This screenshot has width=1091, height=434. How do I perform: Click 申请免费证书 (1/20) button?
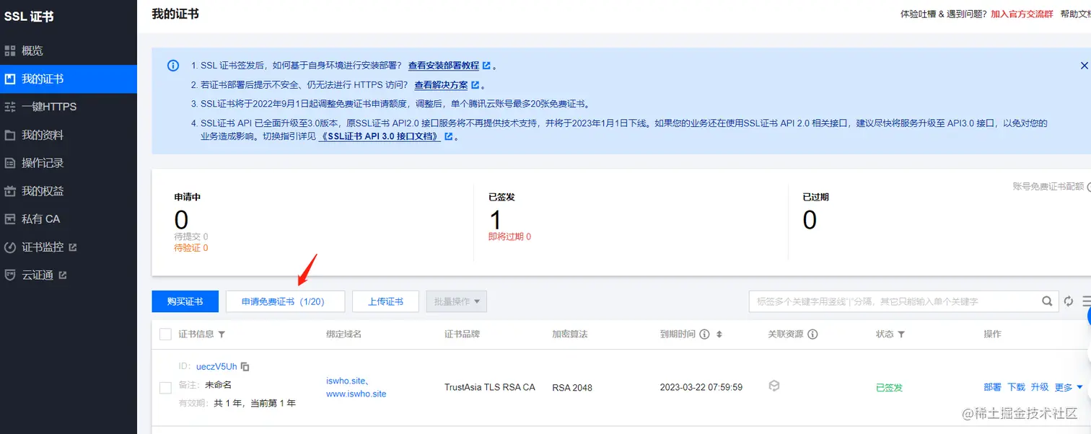point(285,301)
